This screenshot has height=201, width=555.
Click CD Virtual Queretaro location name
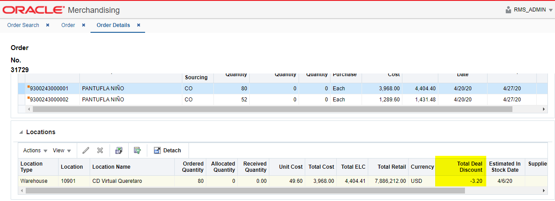117,181
